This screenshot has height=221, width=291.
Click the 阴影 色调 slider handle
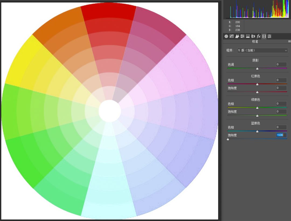[x=257, y=69]
